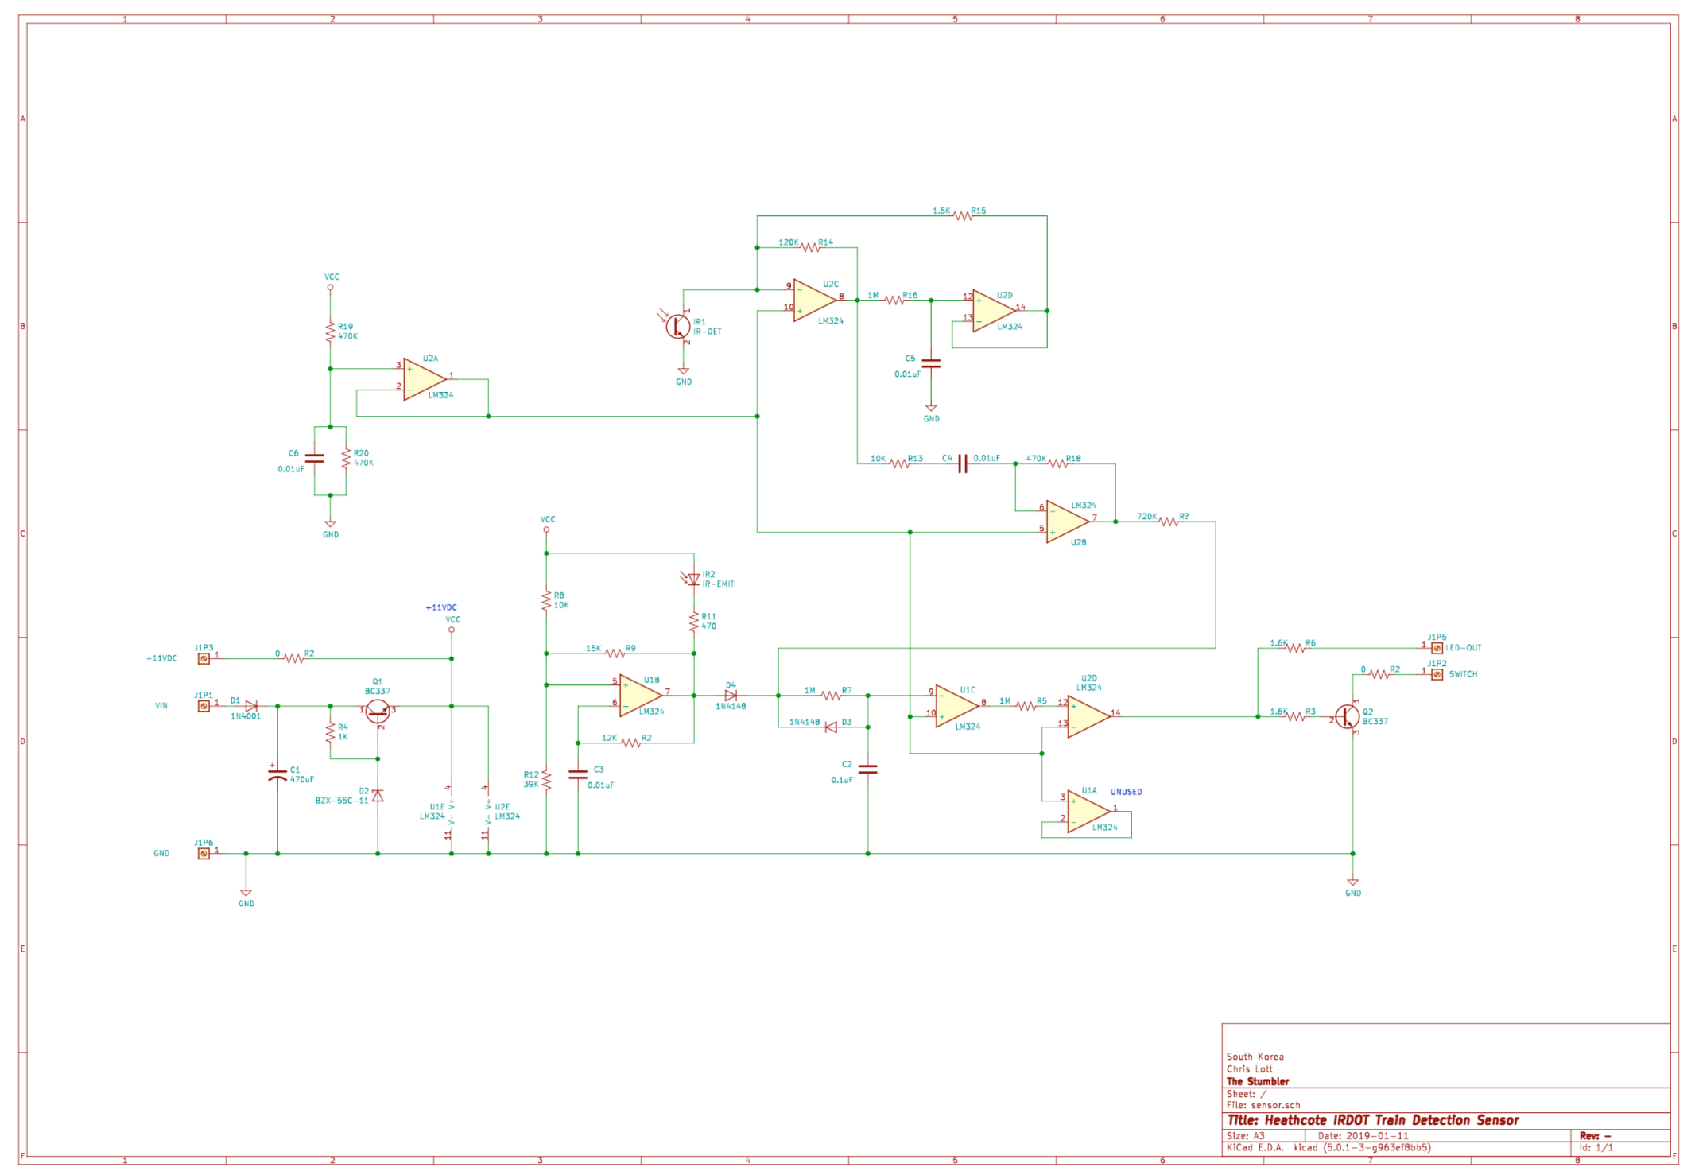Click the Q2 BC337 transistor symbol
Viewport: 1695px width, 1175px height.
[x=1347, y=717]
